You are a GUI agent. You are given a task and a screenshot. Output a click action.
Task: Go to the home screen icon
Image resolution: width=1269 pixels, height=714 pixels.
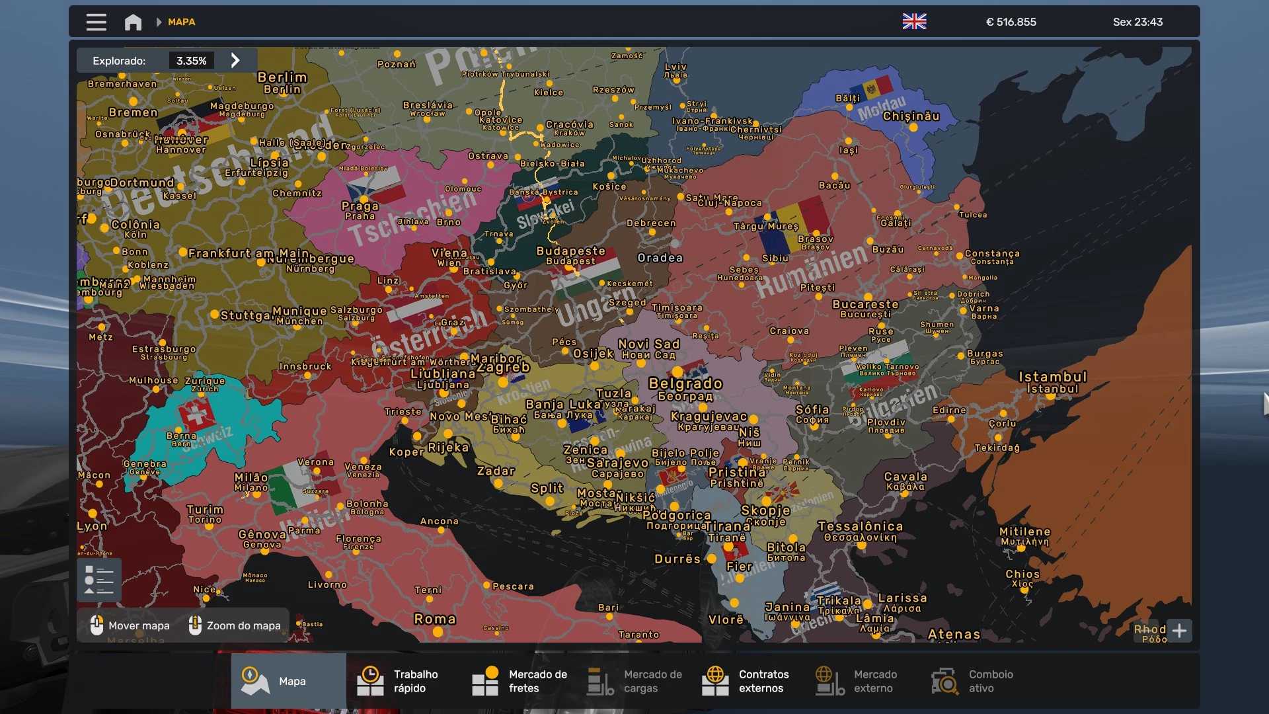pyautogui.click(x=133, y=22)
